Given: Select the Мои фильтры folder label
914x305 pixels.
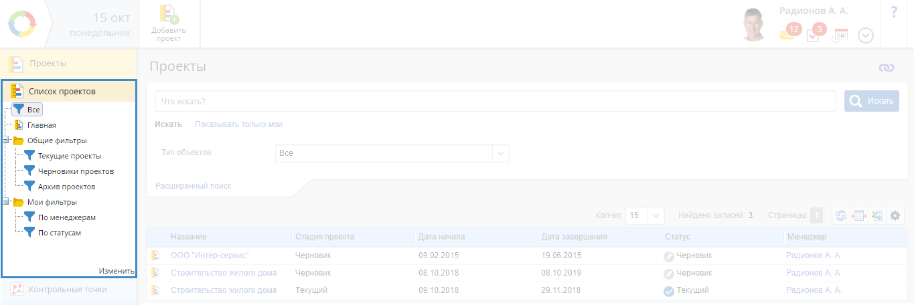Looking at the screenshot, I should point(52,202).
